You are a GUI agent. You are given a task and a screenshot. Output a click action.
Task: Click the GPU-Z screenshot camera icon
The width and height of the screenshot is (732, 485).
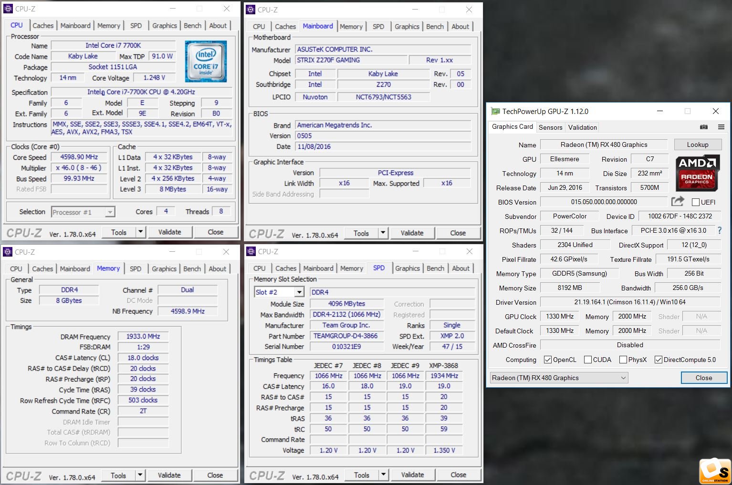[704, 127]
